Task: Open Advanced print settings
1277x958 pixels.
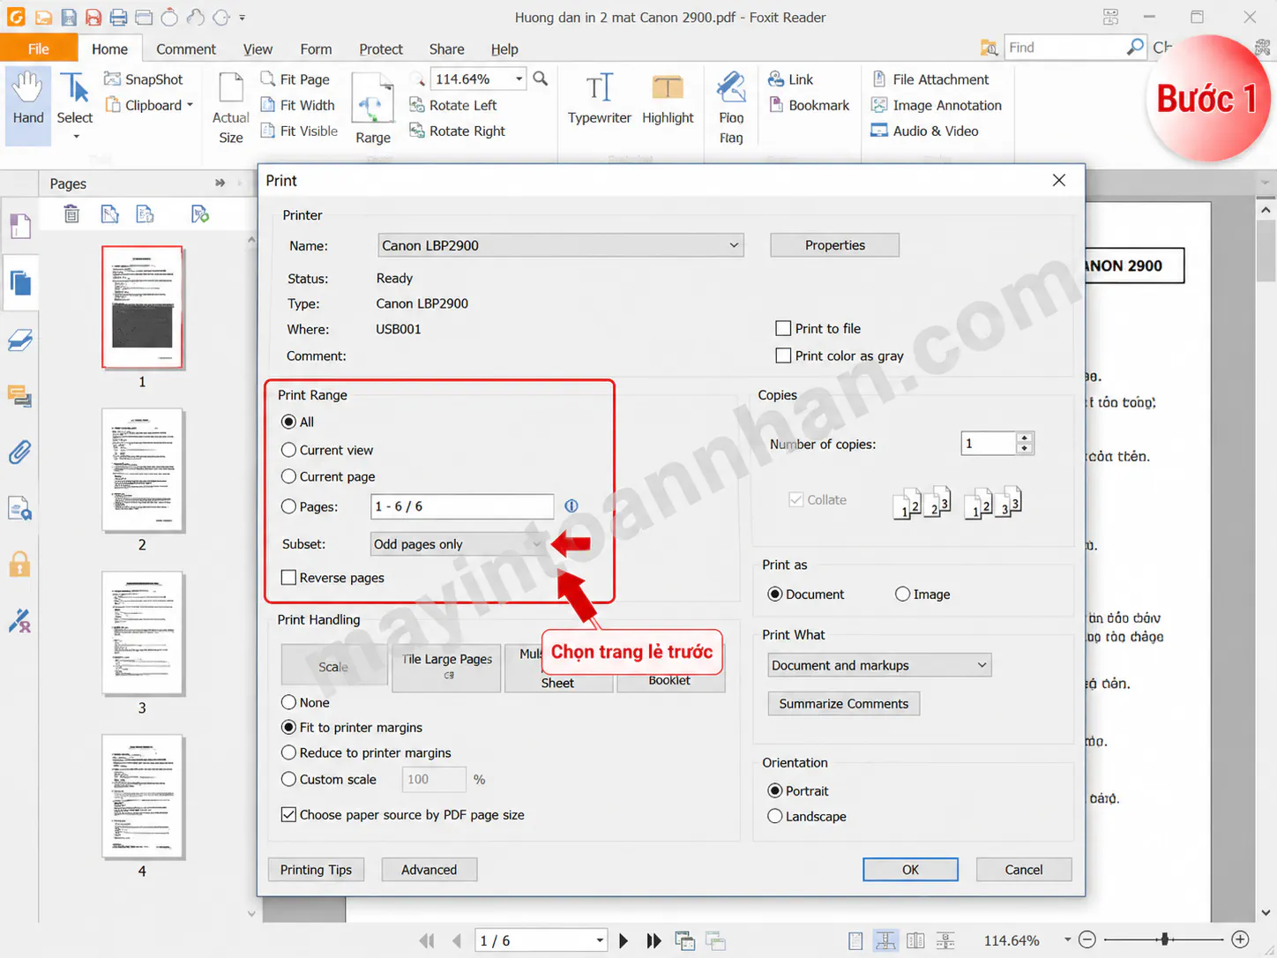Action: pyautogui.click(x=429, y=870)
